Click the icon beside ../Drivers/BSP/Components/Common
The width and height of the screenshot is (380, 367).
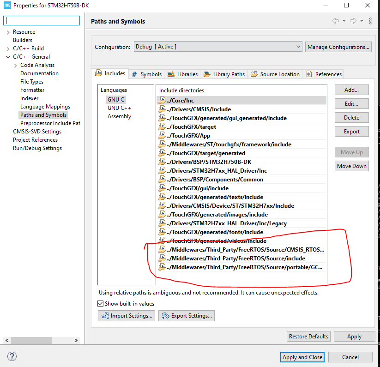click(162, 179)
